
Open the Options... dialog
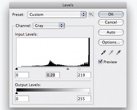pos(111,42)
